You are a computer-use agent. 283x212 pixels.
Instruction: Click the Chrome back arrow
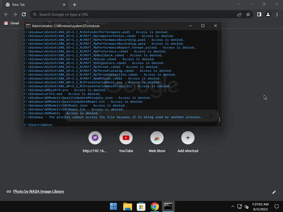point(6,14)
